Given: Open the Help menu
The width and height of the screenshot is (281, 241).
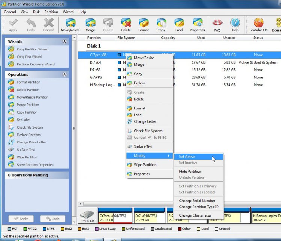Looking at the screenshot, I should [x=82, y=12].
